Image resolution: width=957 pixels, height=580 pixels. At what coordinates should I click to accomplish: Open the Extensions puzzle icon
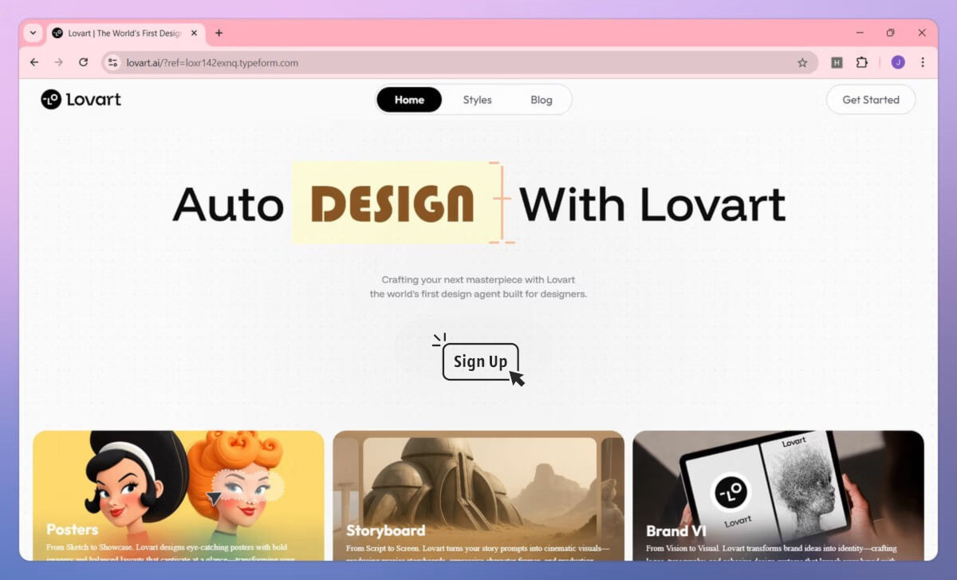[x=861, y=62]
